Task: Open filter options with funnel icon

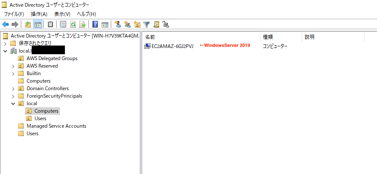Action: [x=146, y=24]
